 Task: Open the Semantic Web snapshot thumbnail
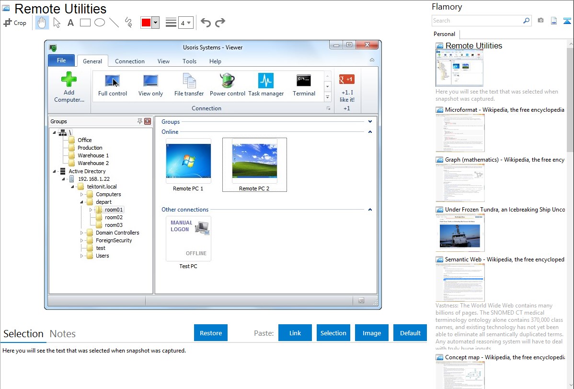click(460, 283)
